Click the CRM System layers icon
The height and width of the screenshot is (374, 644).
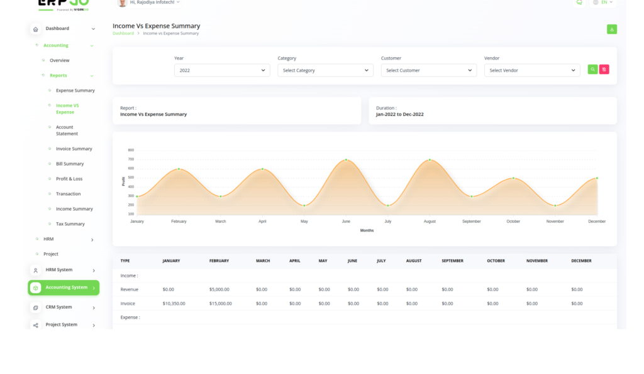36,307
